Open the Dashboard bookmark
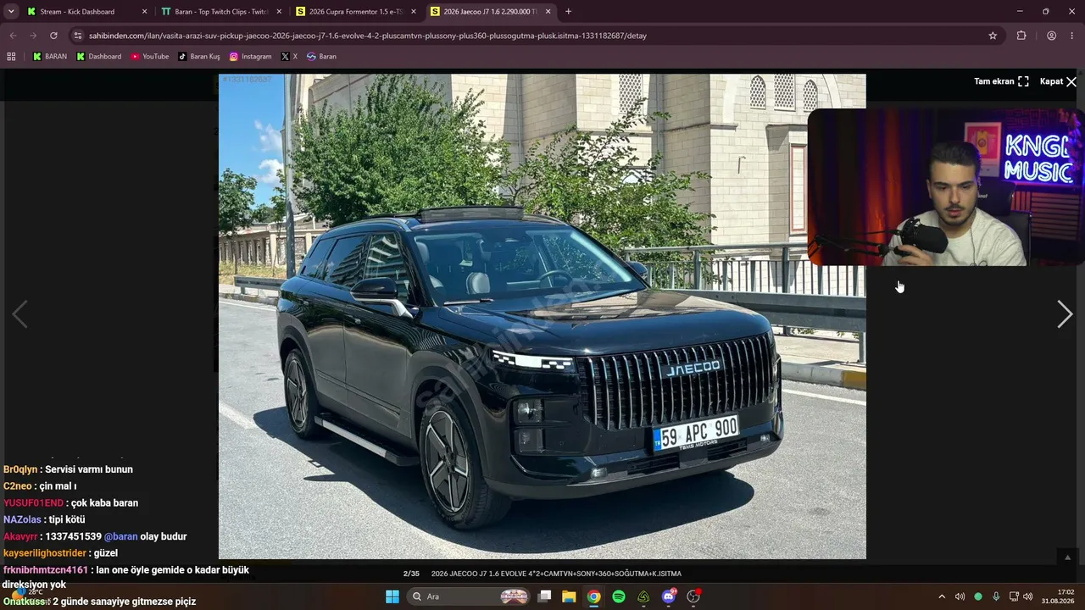 click(x=98, y=56)
